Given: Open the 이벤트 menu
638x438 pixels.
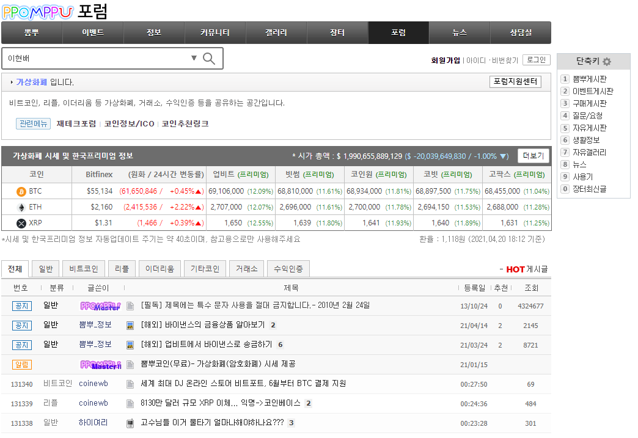Looking at the screenshot, I should coord(93,32).
